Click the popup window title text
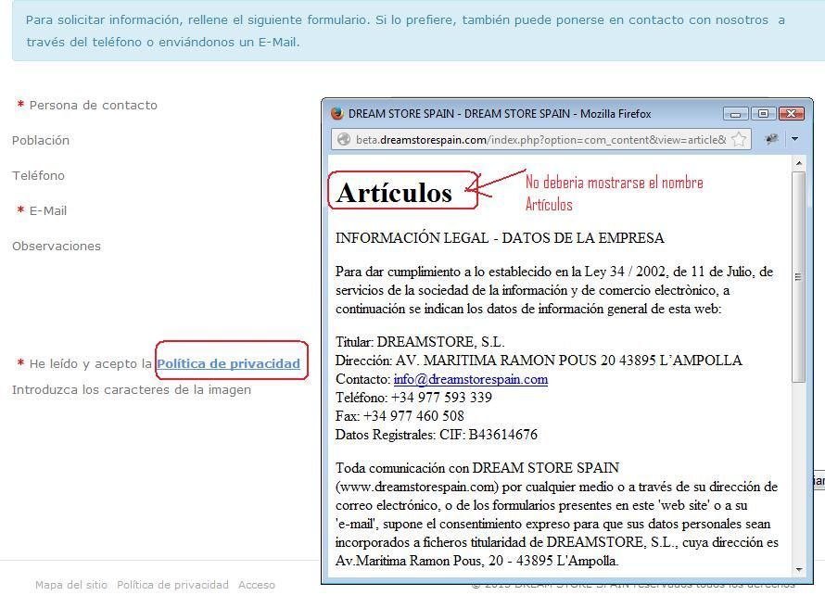This screenshot has height=608, width=825. click(x=500, y=114)
